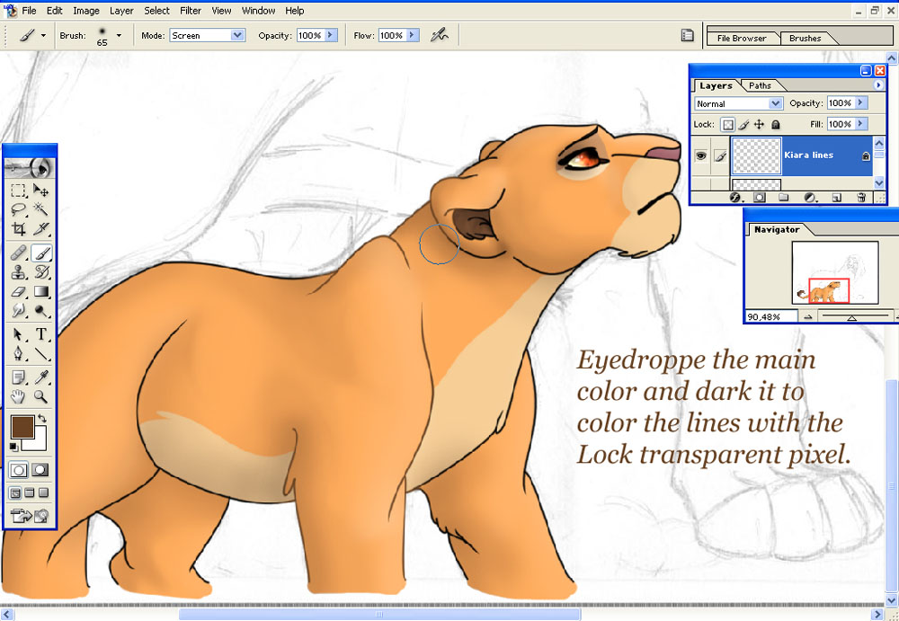Select the Gradient tool
This screenshot has width=899, height=621.
(40, 291)
